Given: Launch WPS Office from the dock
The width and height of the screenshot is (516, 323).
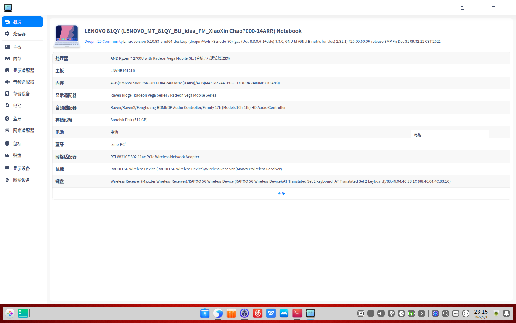Looking at the screenshot, I should coord(271,313).
